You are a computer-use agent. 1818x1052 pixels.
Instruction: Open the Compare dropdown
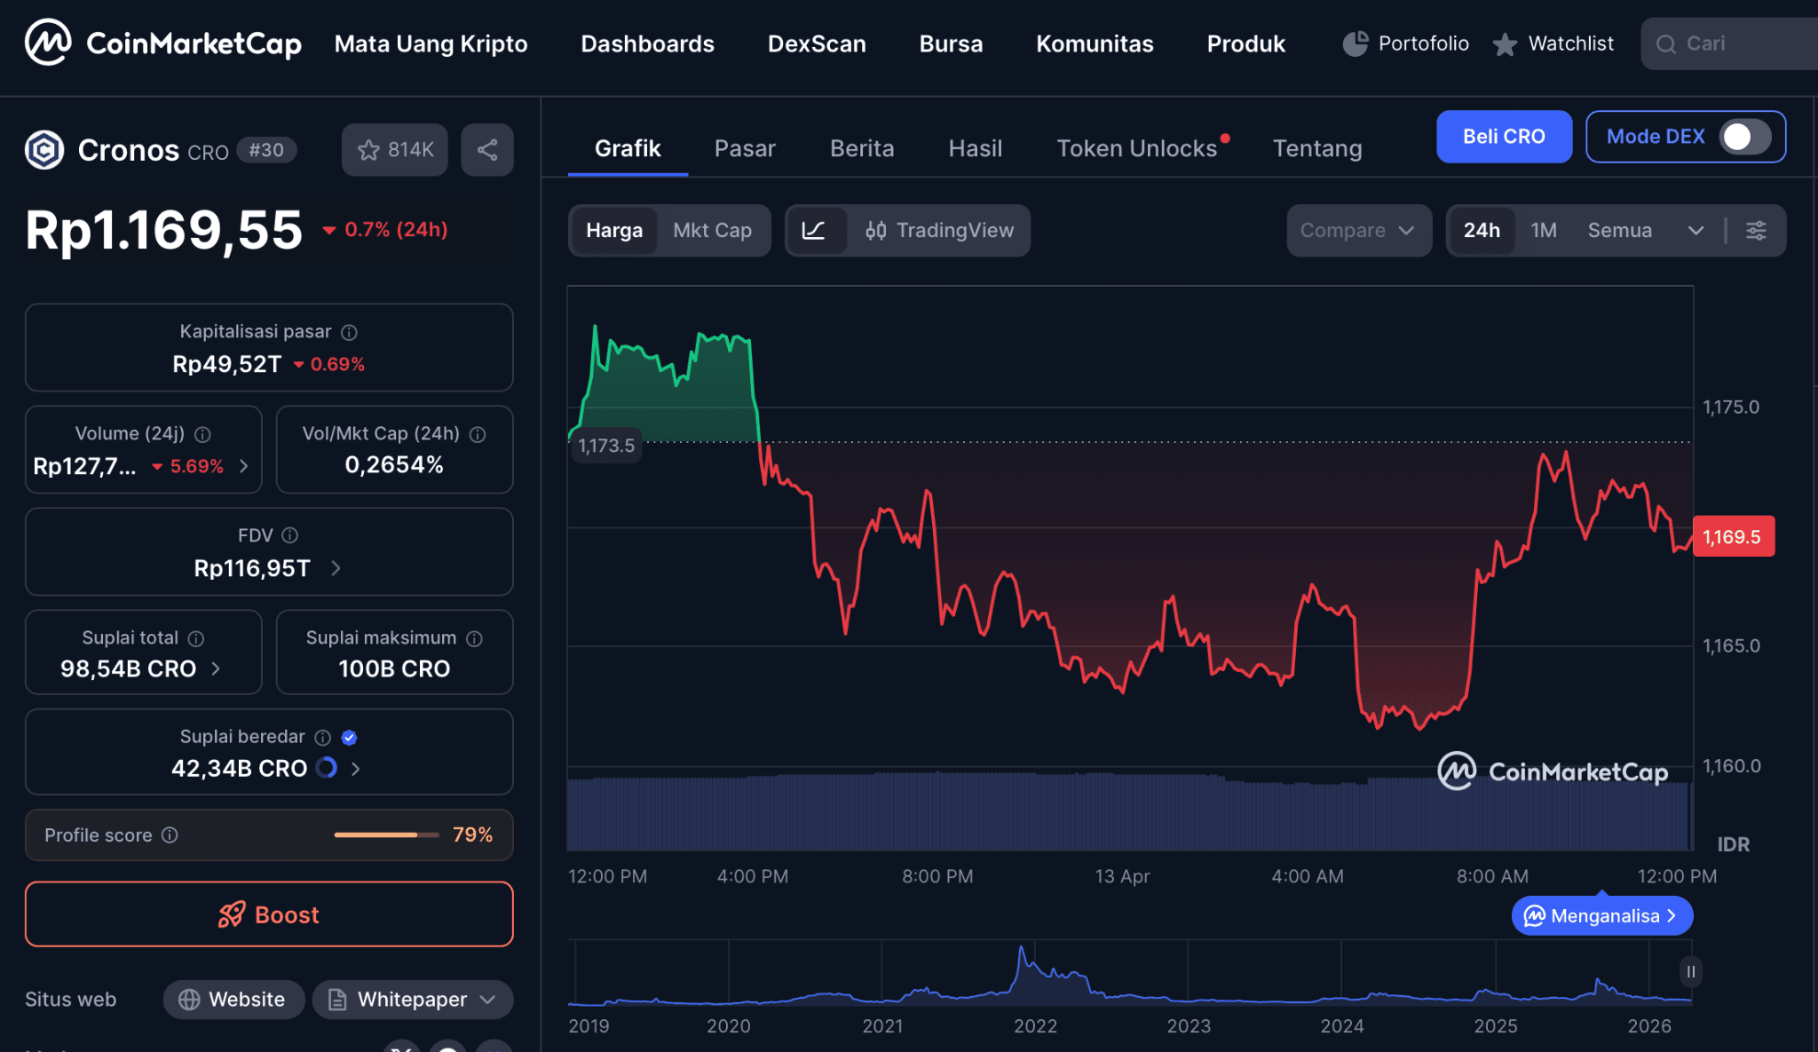coord(1357,231)
